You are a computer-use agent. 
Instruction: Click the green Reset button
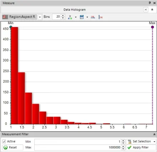pyautogui.click(x=12, y=147)
